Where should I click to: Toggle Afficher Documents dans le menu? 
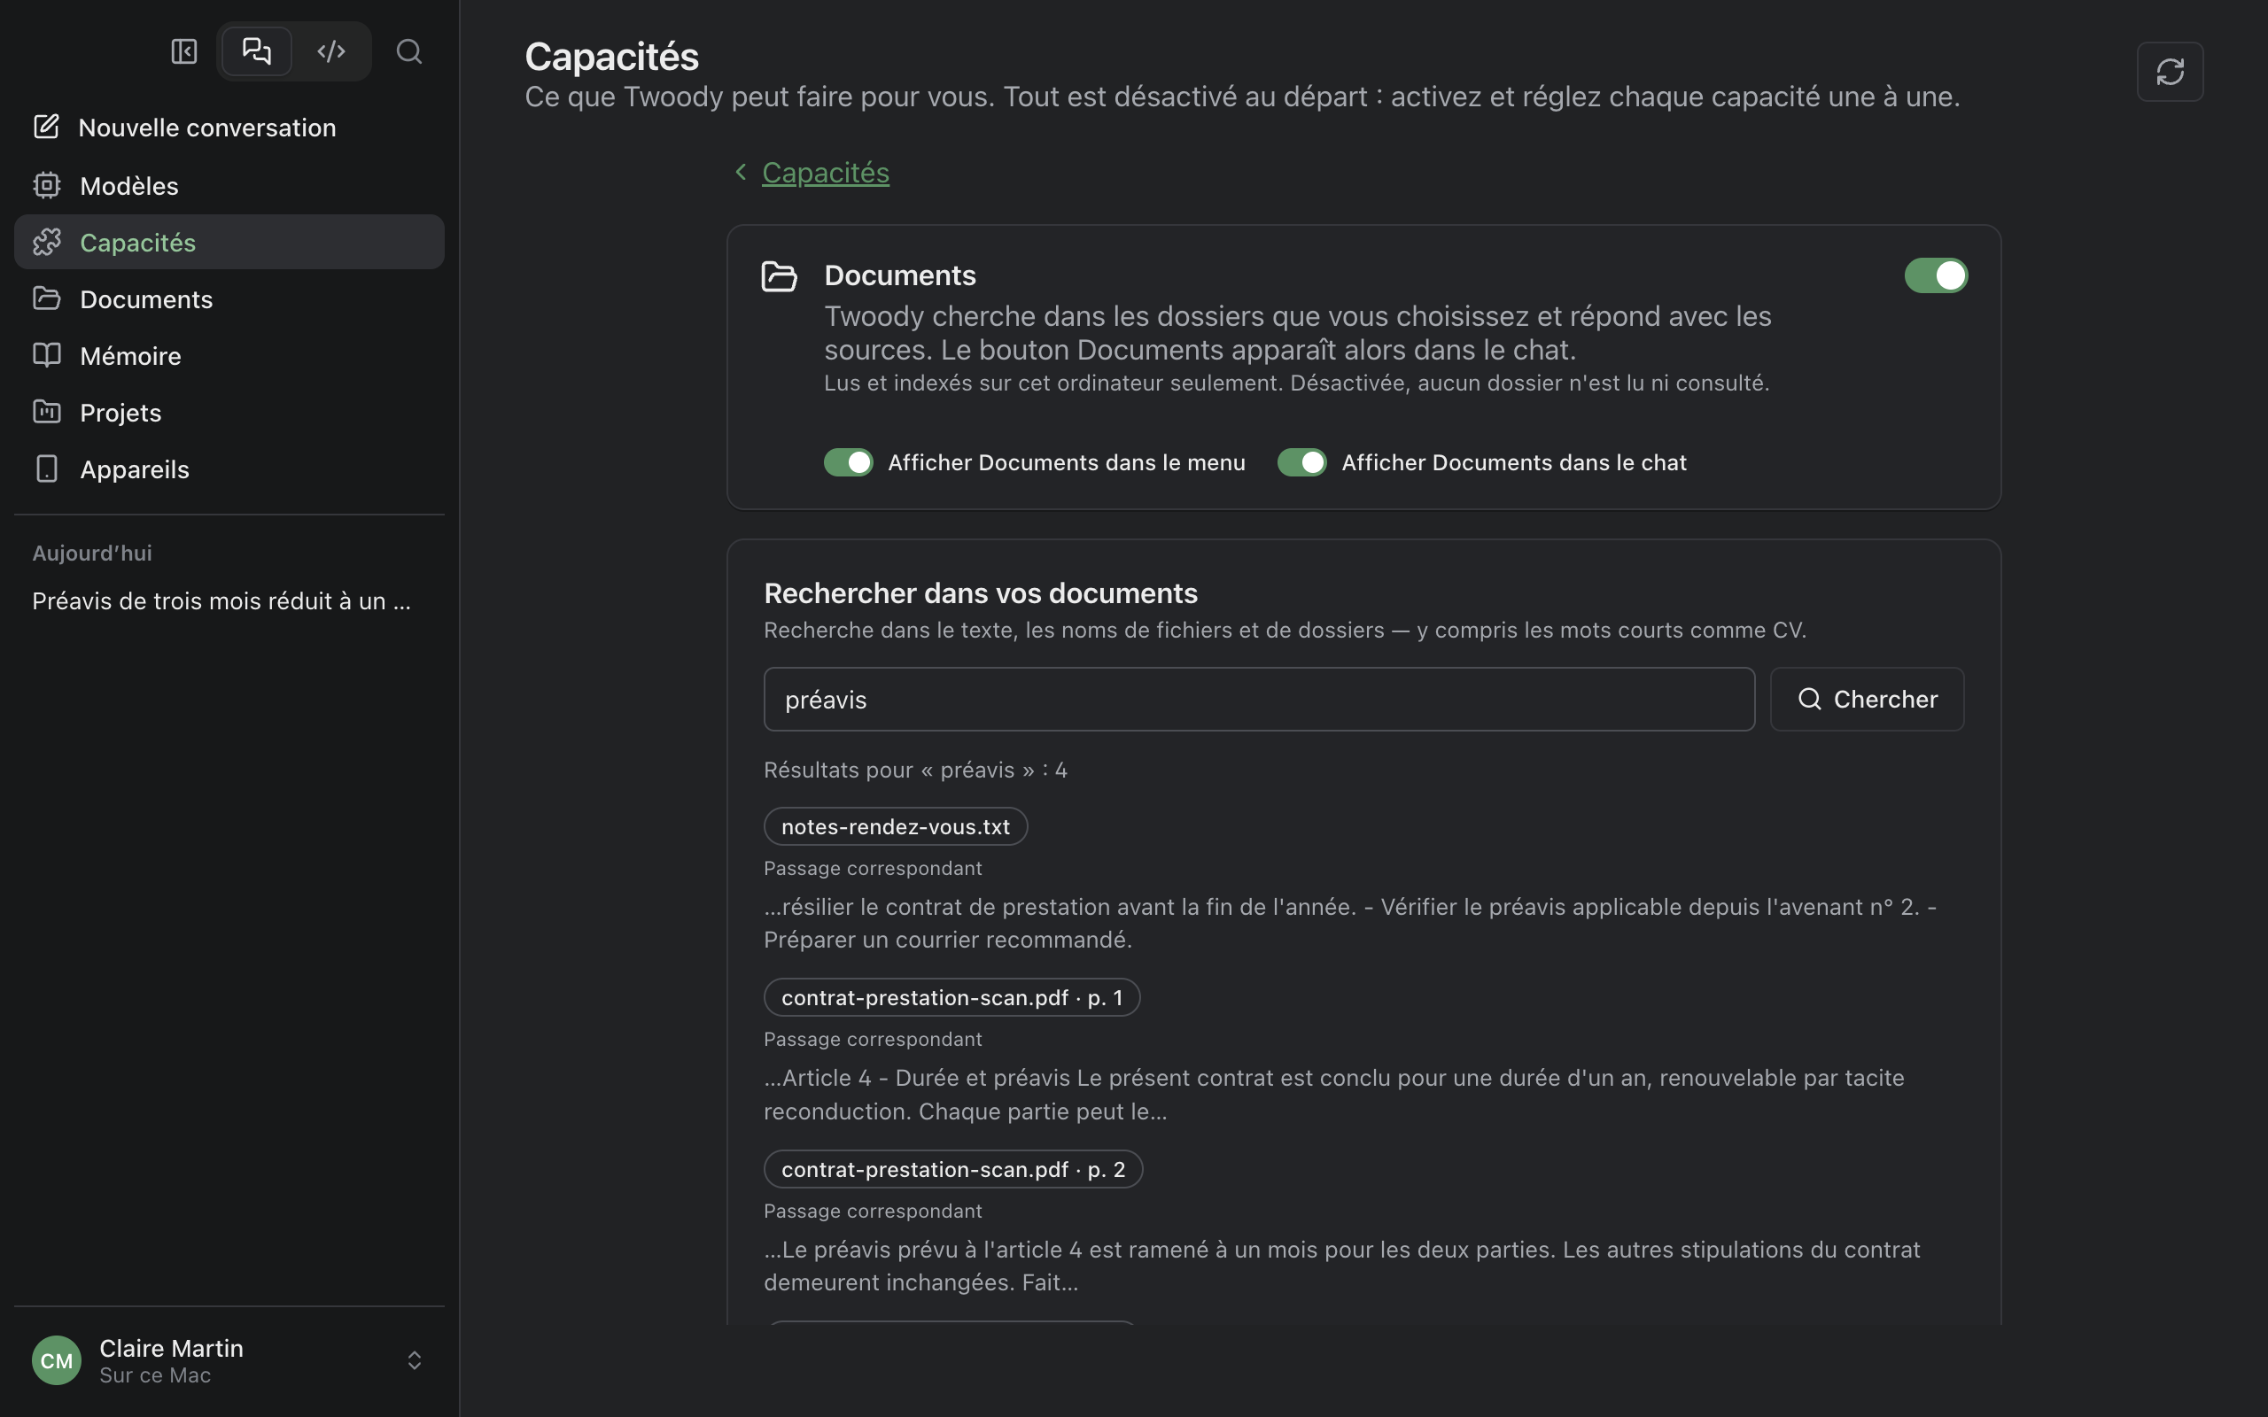[848, 462]
